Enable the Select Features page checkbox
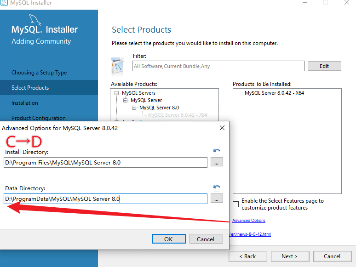356x267 pixels. [x=236, y=204]
